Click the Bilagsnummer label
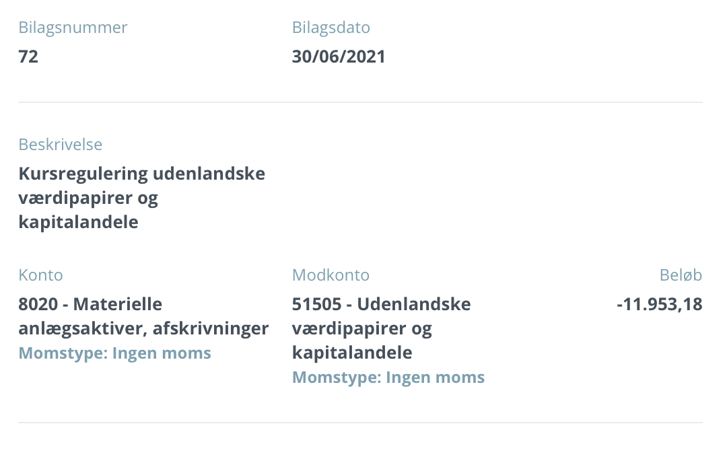Image resolution: width=727 pixels, height=467 pixels. coord(73,28)
